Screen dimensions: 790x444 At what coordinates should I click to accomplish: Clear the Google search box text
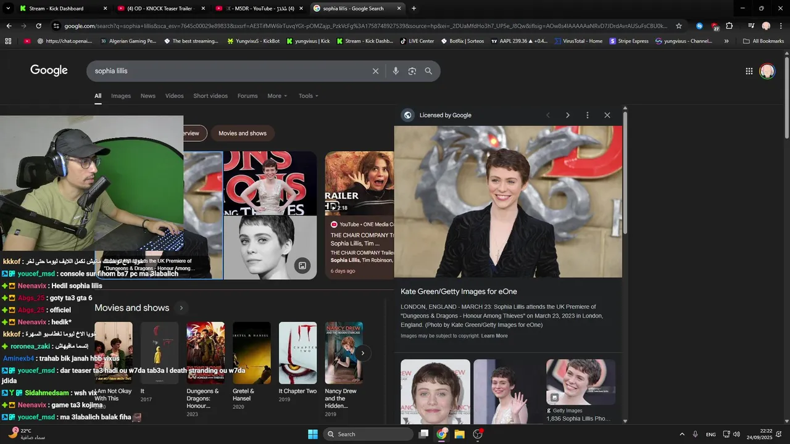(x=375, y=71)
